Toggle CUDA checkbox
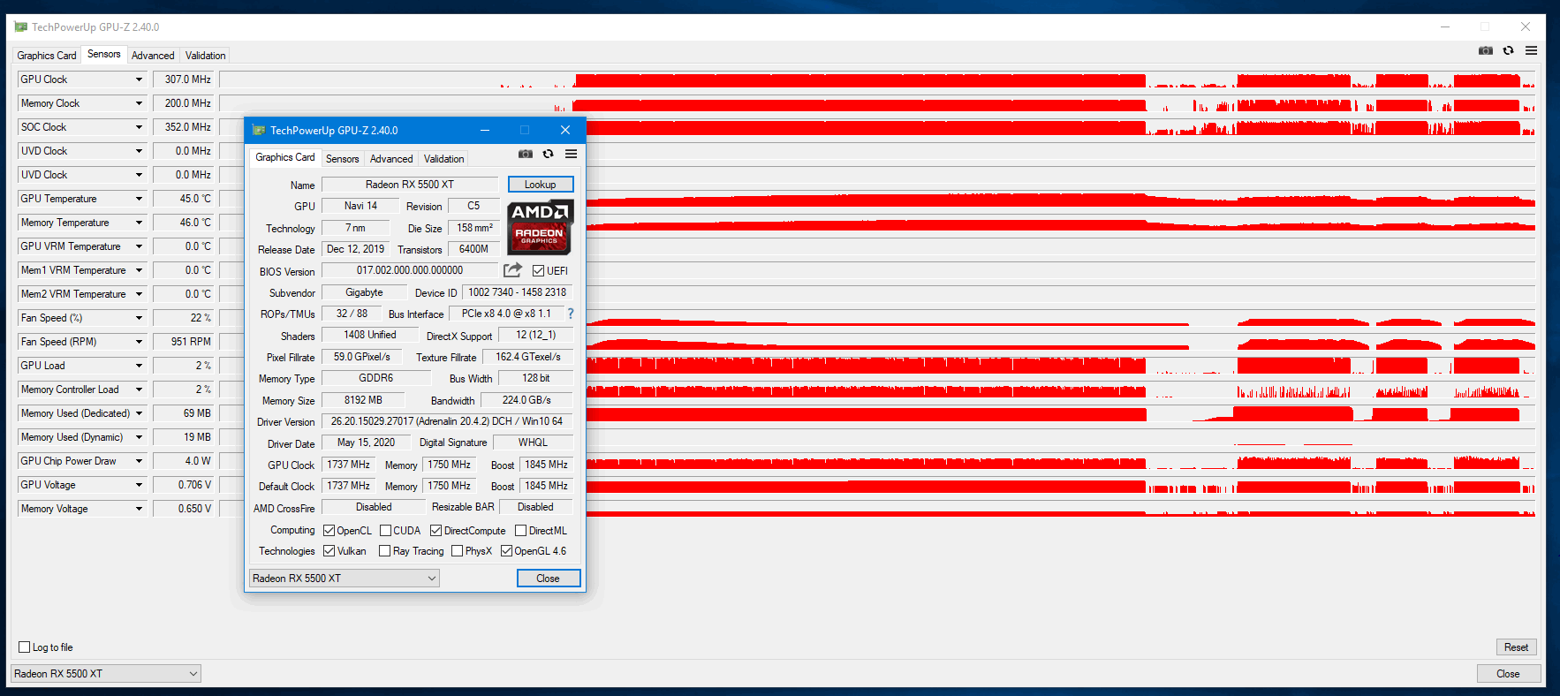Viewport: 1560px width, 696px height. coord(386,531)
